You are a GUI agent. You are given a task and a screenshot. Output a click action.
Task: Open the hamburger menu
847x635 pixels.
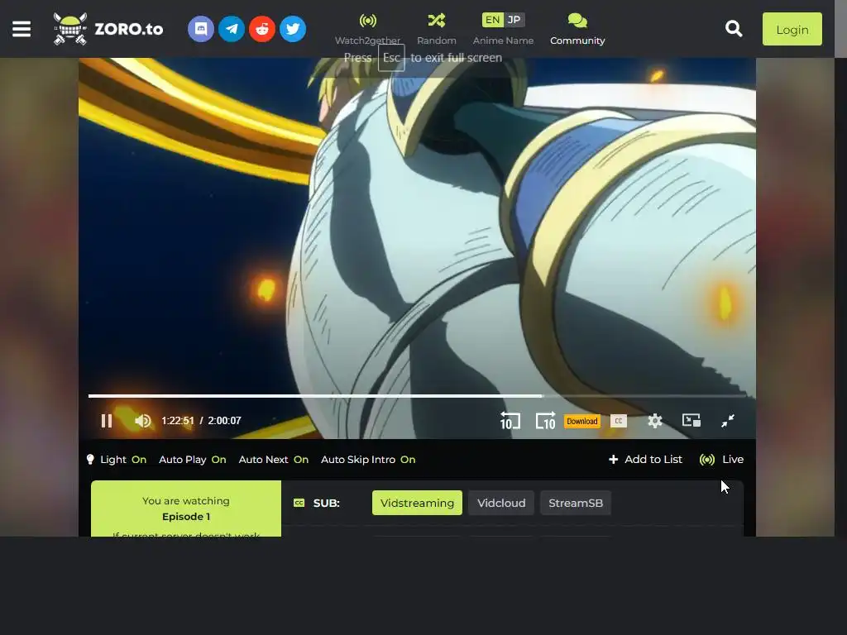click(x=22, y=29)
